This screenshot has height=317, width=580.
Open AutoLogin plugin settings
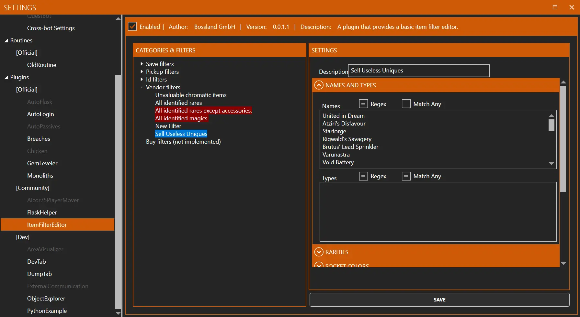tap(40, 114)
